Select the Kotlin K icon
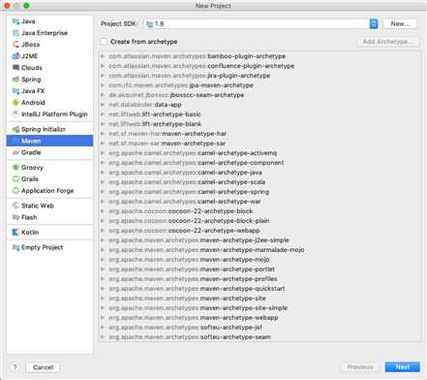This screenshot has width=427, height=380. 15,233
